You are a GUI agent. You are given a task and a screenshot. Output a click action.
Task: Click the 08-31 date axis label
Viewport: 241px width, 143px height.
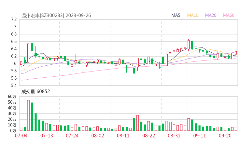tap(174, 136)
